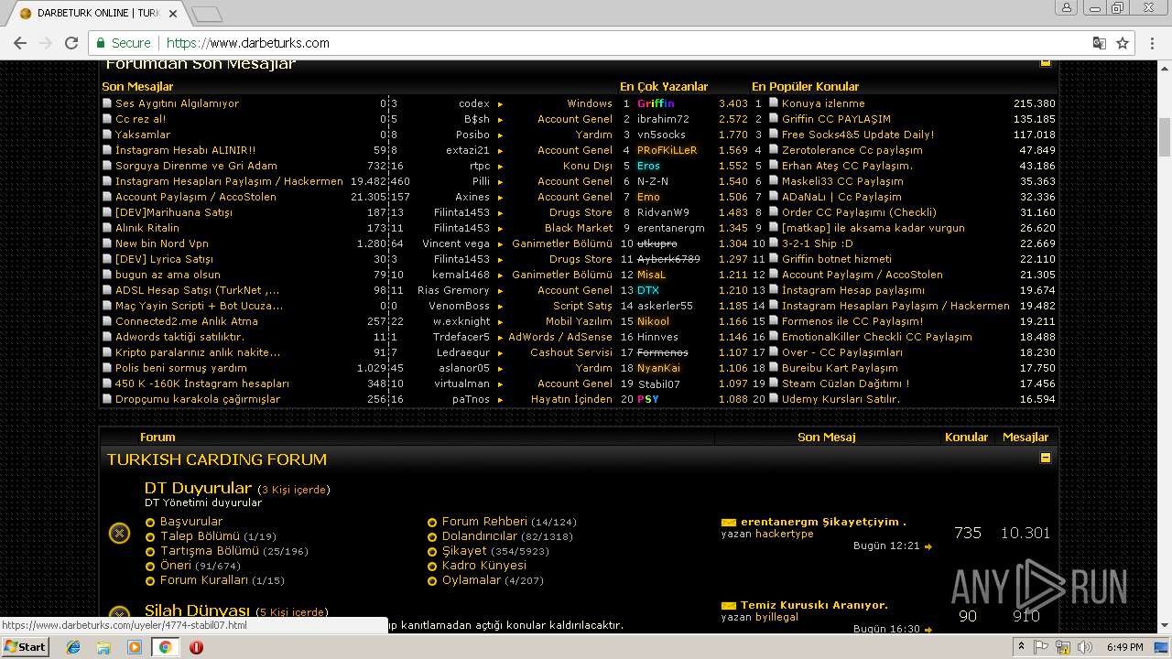Open the Drugs Store link for [DEV]Marihuana

[x=581, y=212]
